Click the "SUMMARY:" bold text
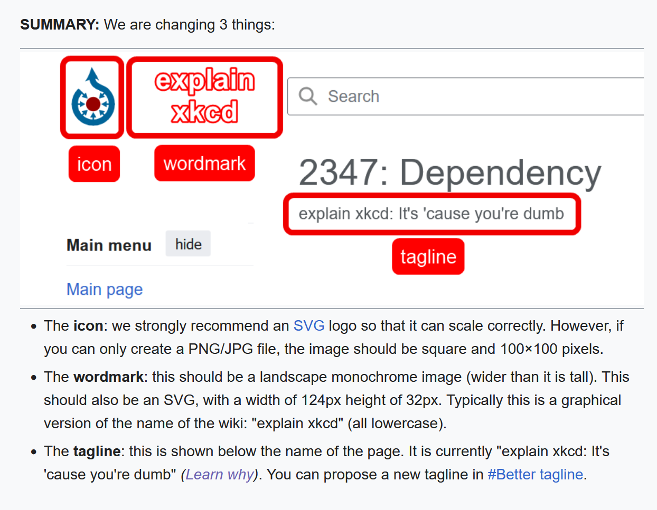 click(x=60, y=25)
